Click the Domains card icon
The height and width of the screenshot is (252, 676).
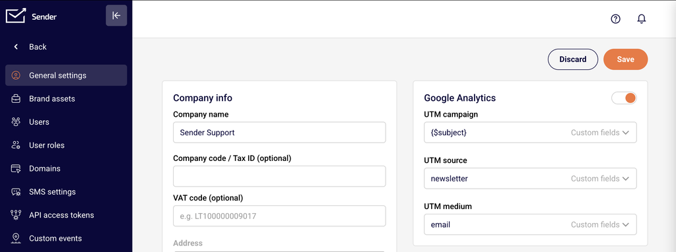click(x=16, y=168)
